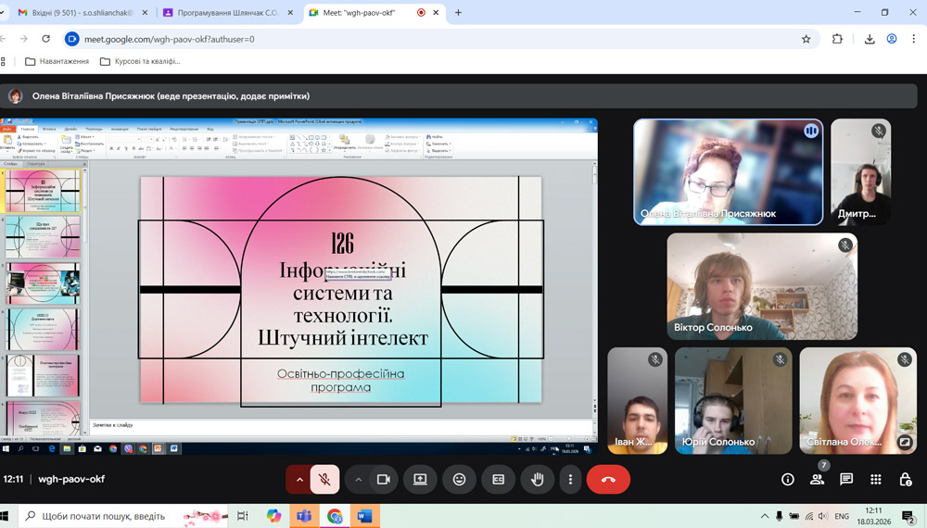This screenshot has width=927, height=528.
Task: Open more options three-dot menu
Action: tap(570, 480)
